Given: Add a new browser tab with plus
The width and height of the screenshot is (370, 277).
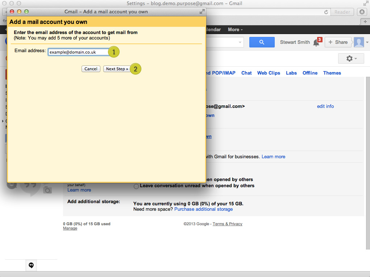Looking at the screenshot, I should click(366, 22).
